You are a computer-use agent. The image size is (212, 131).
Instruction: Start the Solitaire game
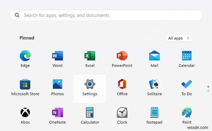154,84
